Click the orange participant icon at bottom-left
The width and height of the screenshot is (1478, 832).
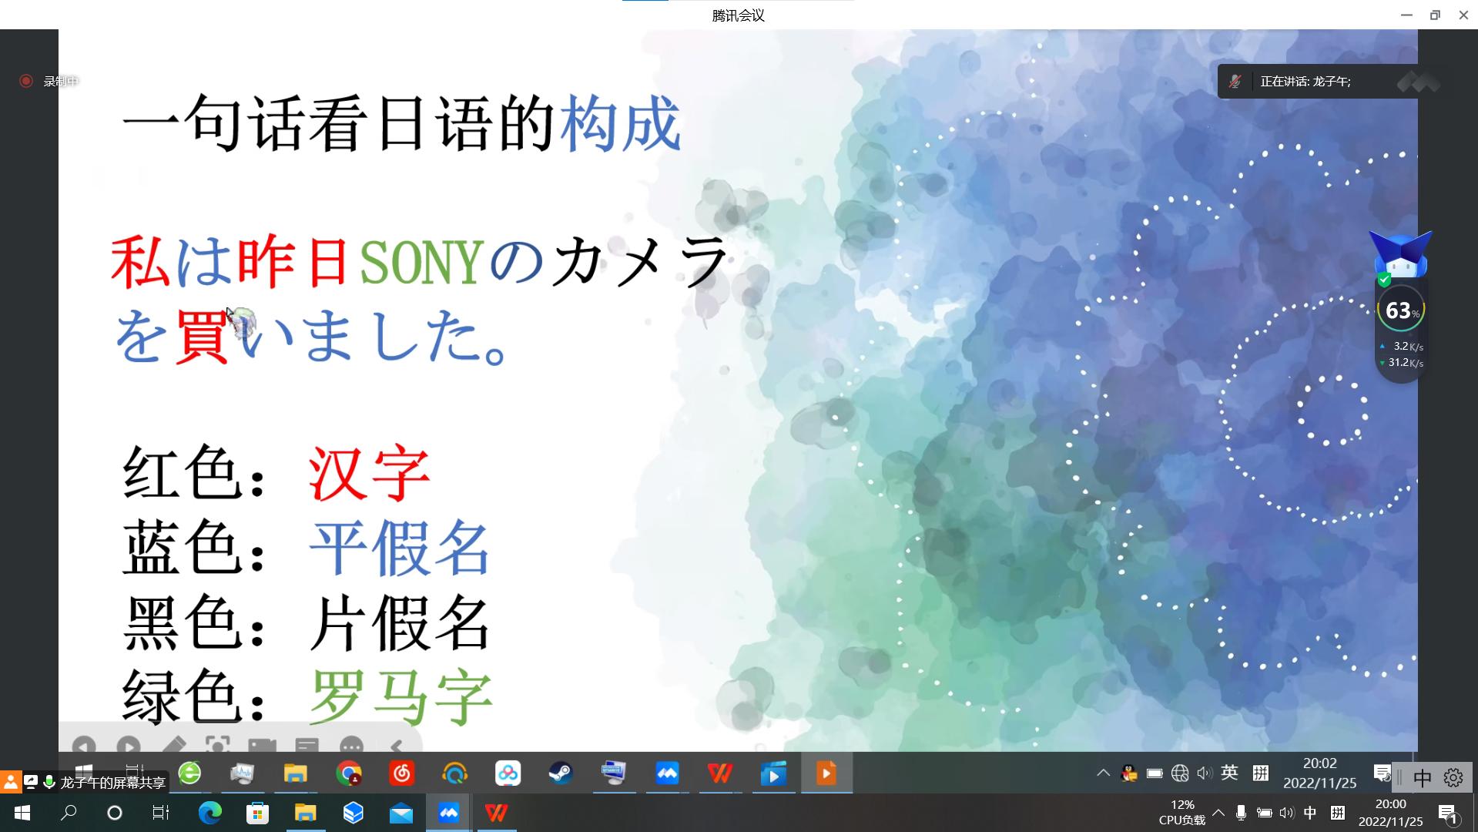[x=11, y=782]
